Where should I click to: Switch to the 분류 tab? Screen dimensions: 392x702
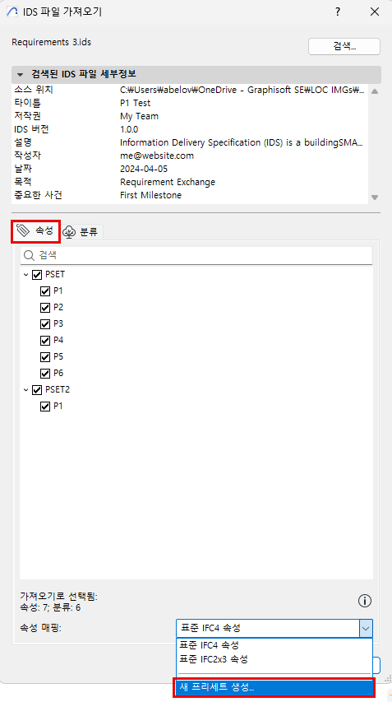pos(82,232)
